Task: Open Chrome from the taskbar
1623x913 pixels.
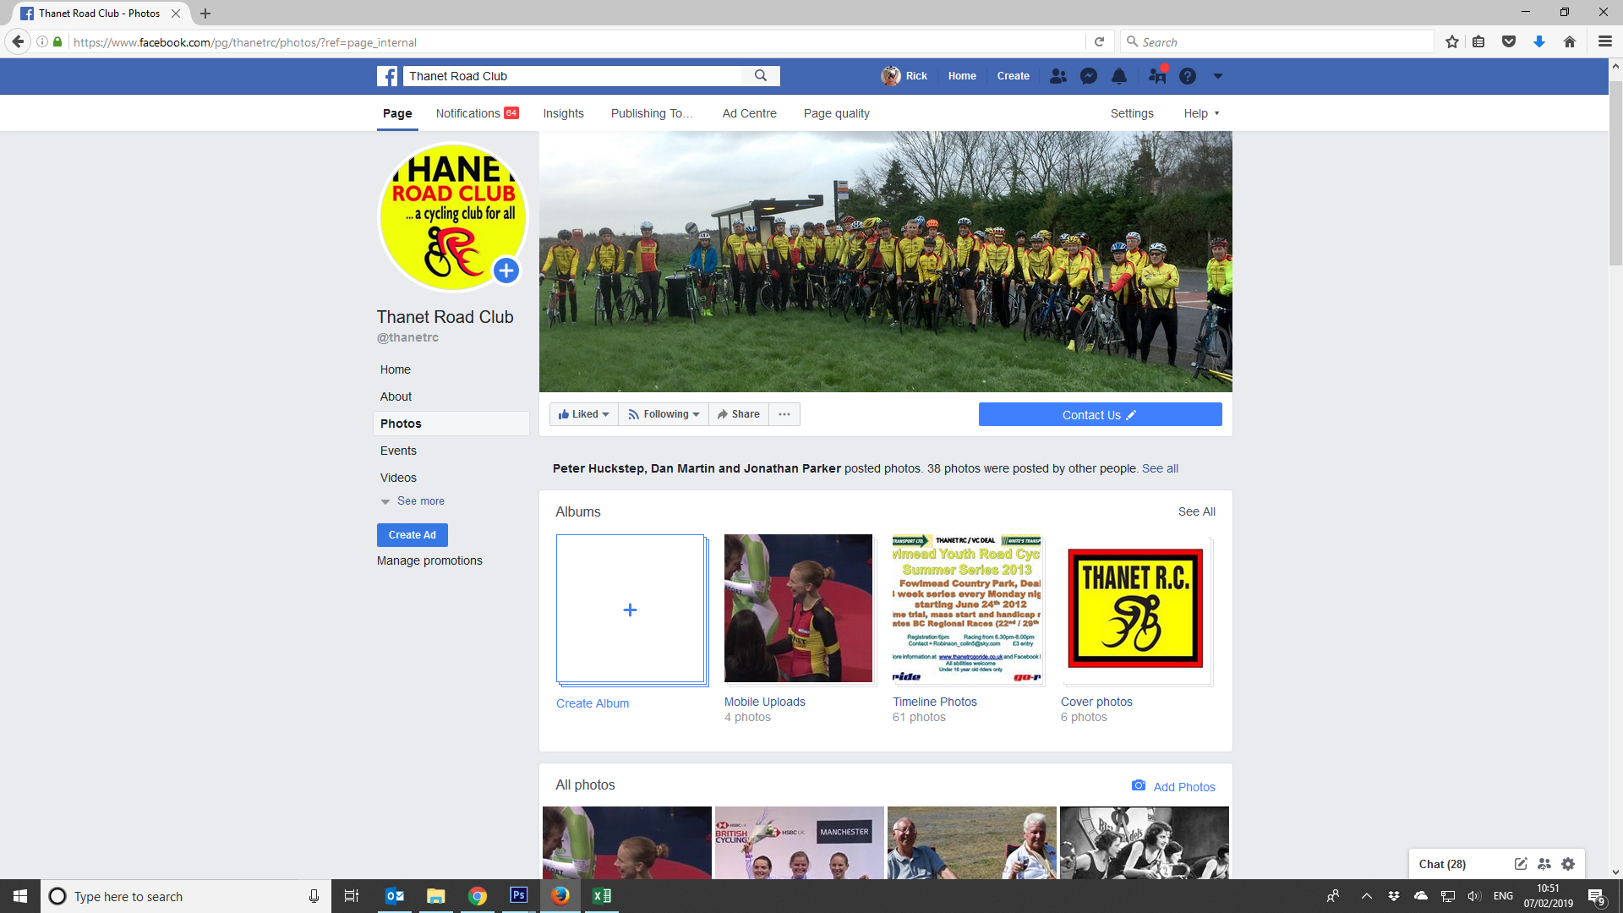Action: point(478,895)
